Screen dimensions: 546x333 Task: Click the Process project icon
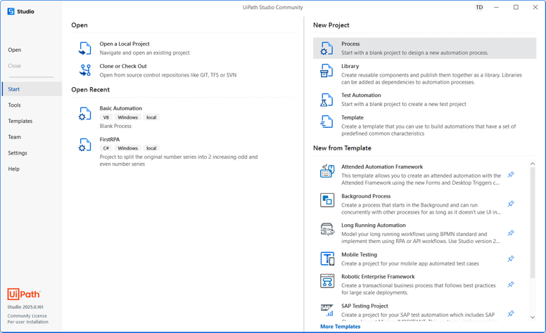click(326, 48)
